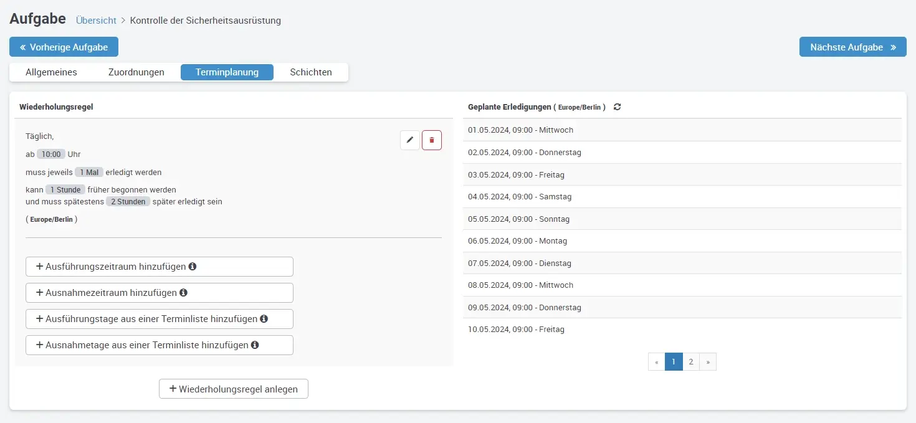This screenshot has height=423, width=916.
Task: Select the Terminplanung tab
Action: click(x=227, y=72)
